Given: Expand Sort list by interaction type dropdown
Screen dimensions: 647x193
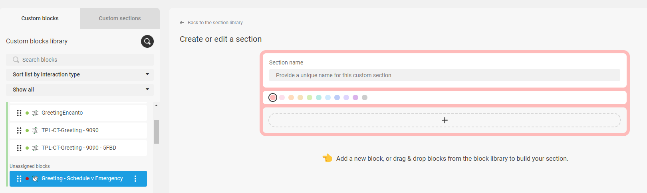Looking at the screenshot, I should point(80,74).
